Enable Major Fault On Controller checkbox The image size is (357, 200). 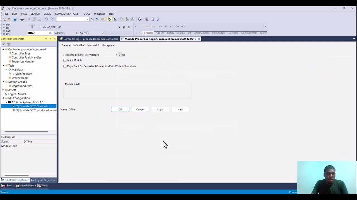coord(65,66)
